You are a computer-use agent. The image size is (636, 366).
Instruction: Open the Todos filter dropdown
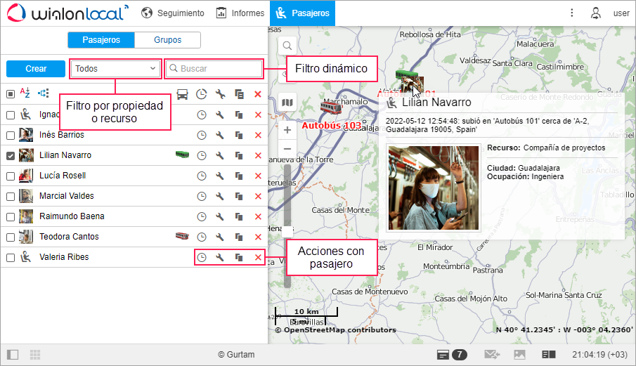116,69
